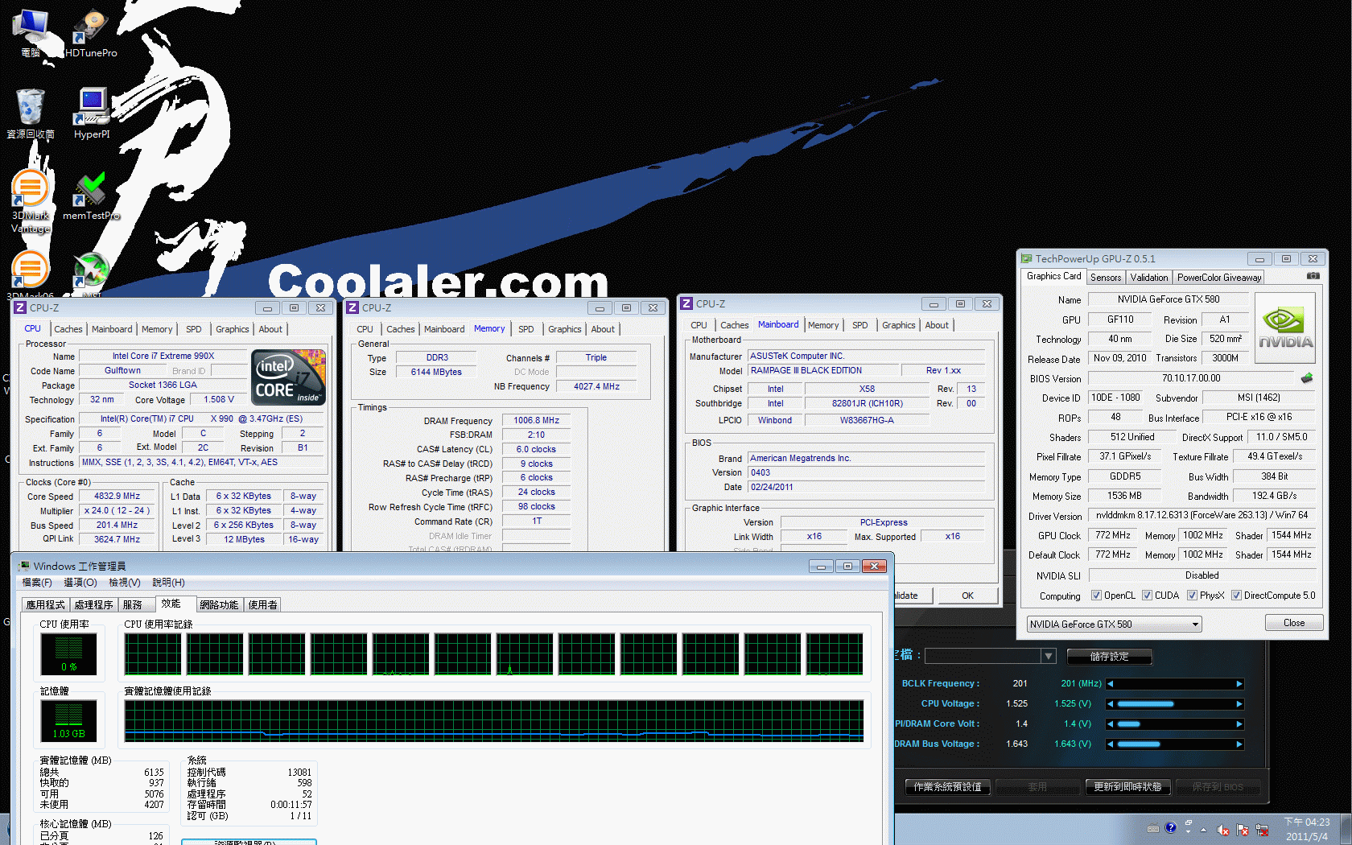Click the network disconnected tray icon
The width and height of the screenshot is (1352, 845).
click(x=1262, y=830)
